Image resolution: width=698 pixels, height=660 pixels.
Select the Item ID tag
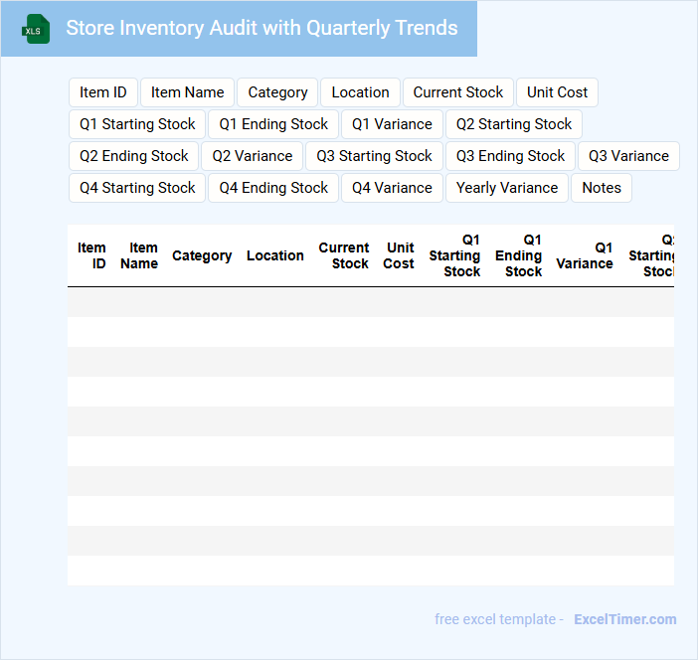pos(103,92)
